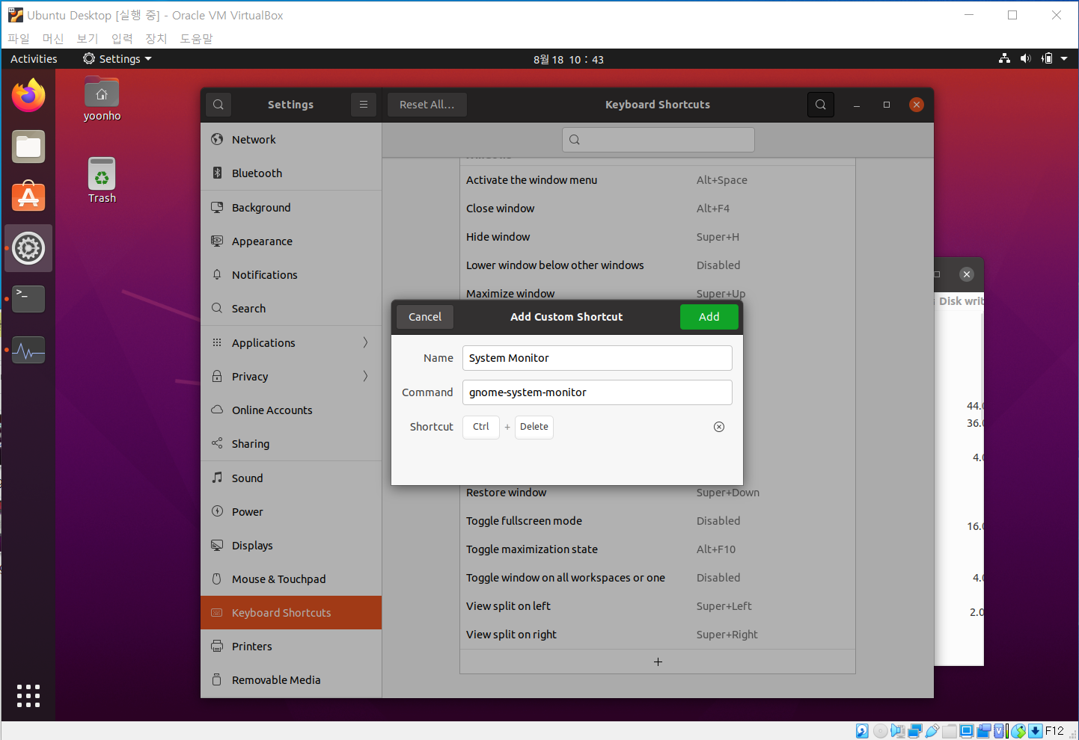Select Displays in sidebar
The image size is (1079, 740).
click(291, 546)
